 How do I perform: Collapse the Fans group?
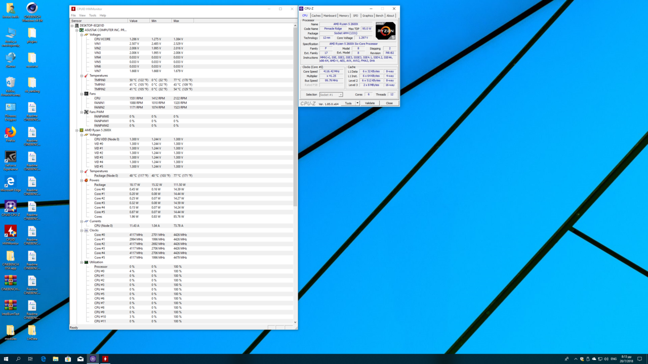click(x=82, y=94)
